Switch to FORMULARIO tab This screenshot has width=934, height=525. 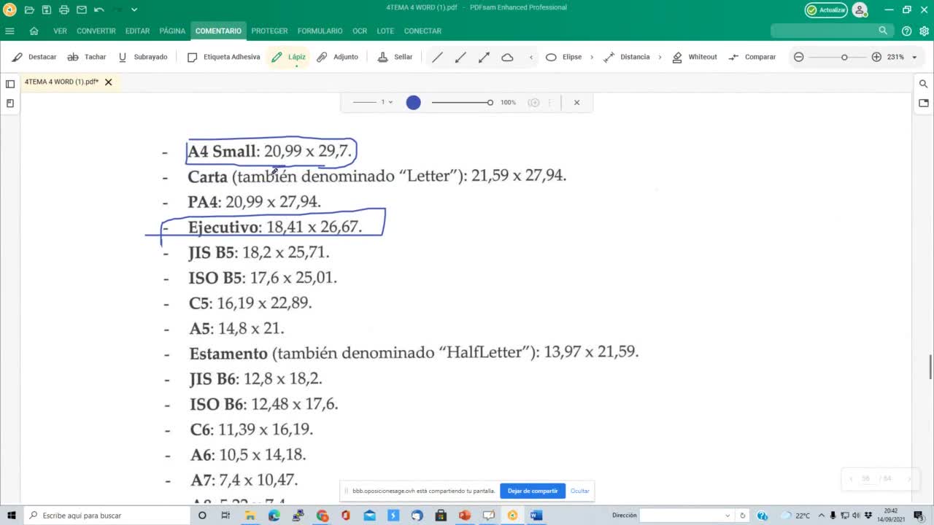(320, 31)
